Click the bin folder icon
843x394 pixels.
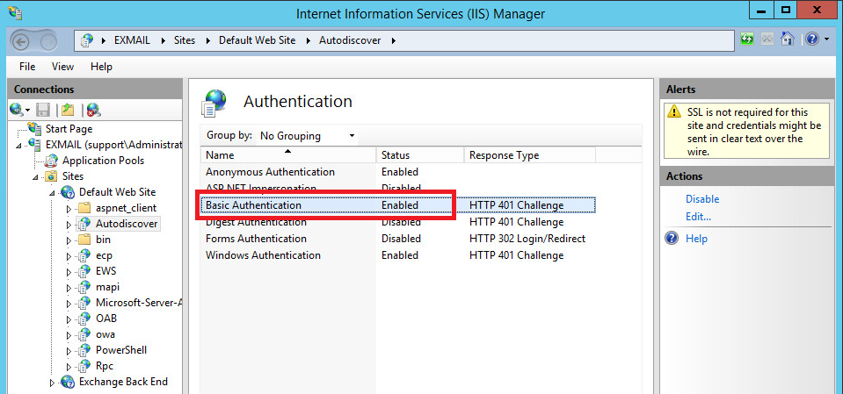(x=84, y=240)
